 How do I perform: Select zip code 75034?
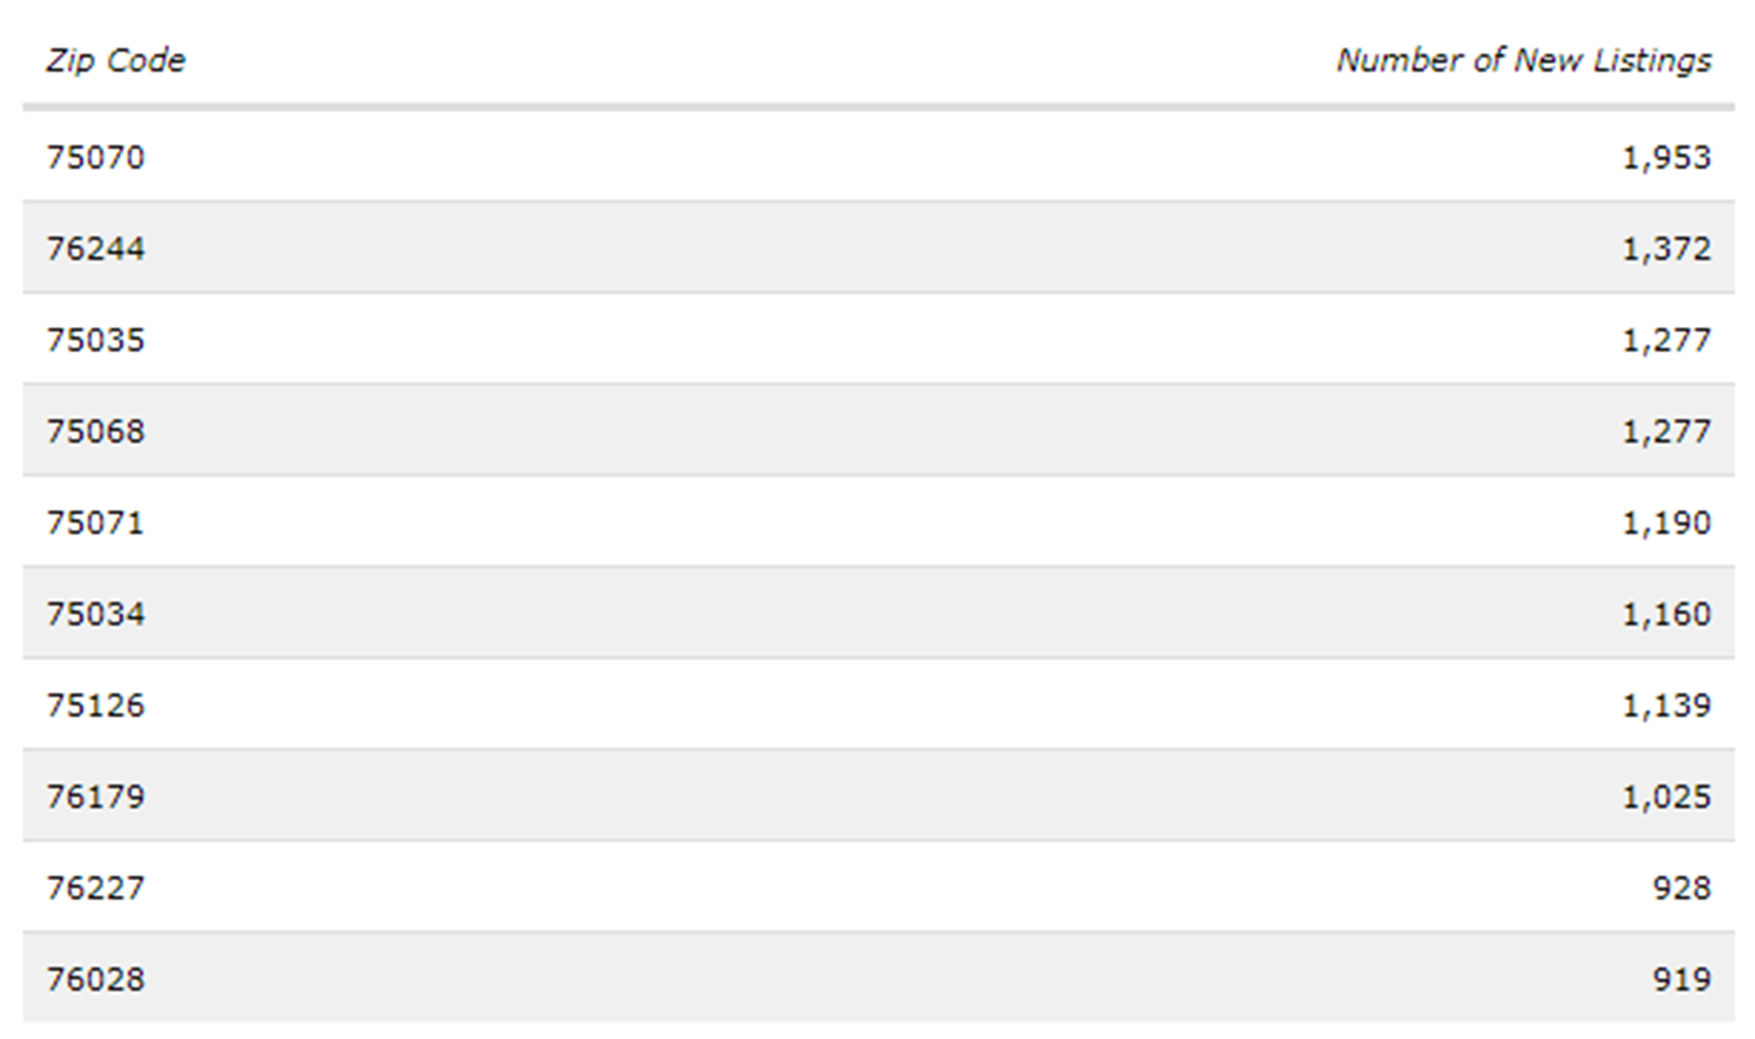point(96,614)
